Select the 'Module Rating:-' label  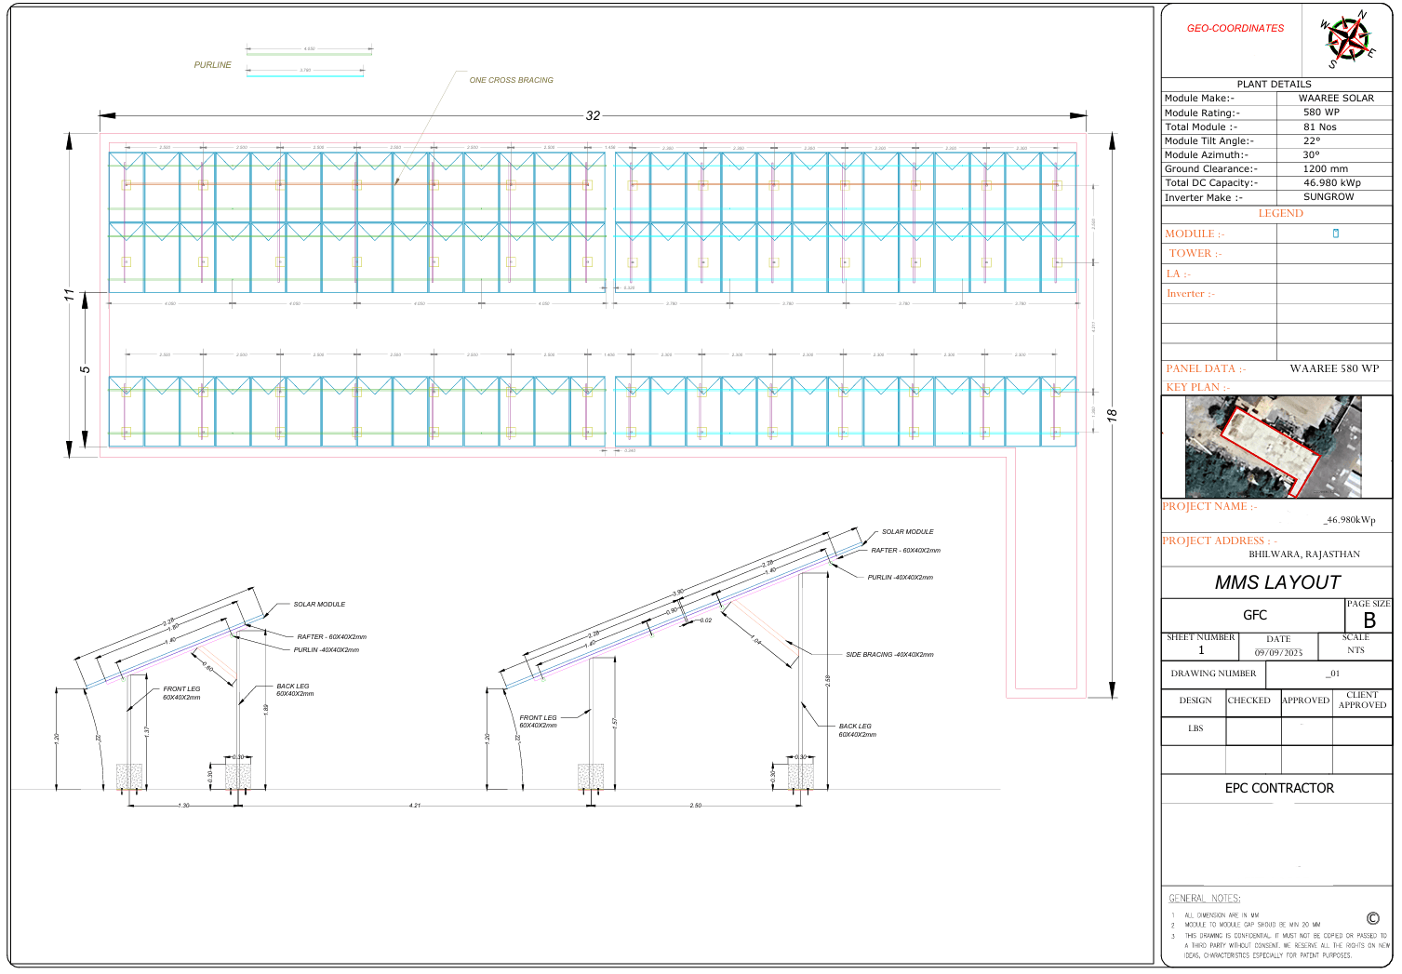coord(1202,113)
